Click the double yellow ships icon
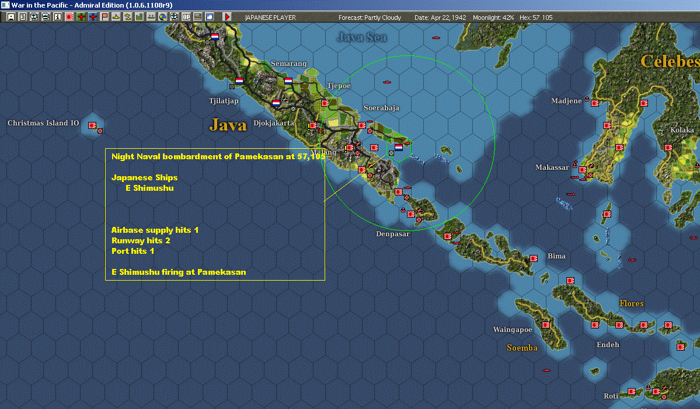The image size is (700, 409). coord(128,17)
